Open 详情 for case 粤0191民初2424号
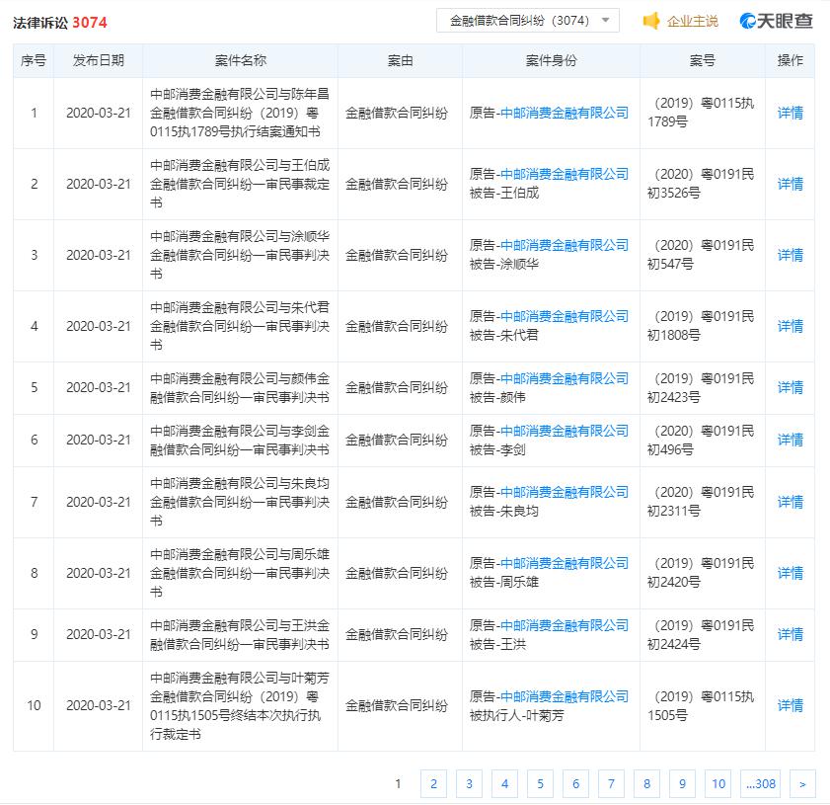 790,634
